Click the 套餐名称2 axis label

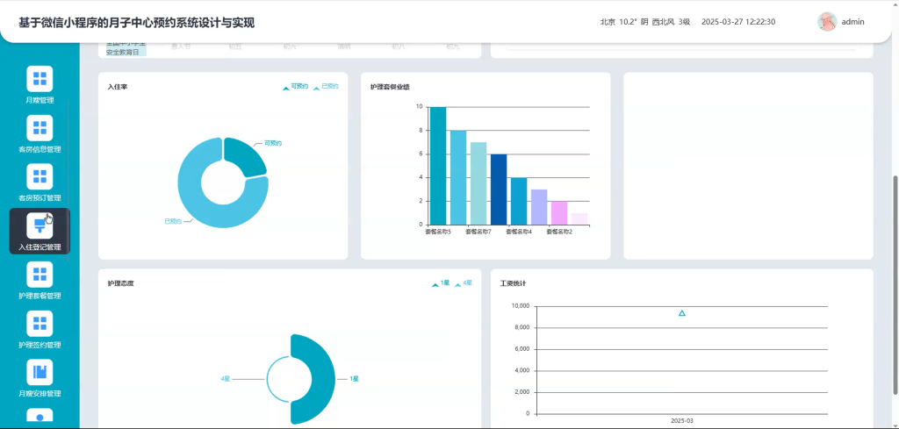(x=559, y=232)
